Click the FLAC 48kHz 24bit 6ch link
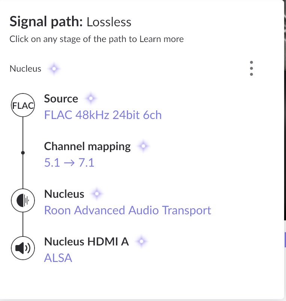 tap(103, 115)
